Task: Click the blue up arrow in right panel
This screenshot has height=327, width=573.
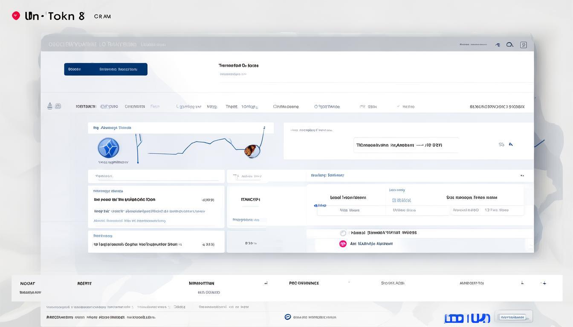Action: pos(511,145)
